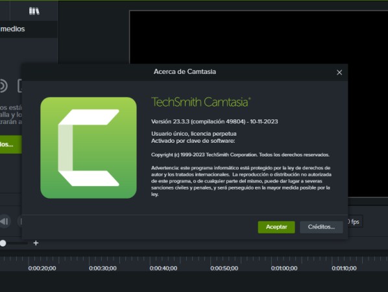Screen dimensions: 388x292
Task: Click the 0:00:30;00 timeline ruler mark
Action: [103, 268]
